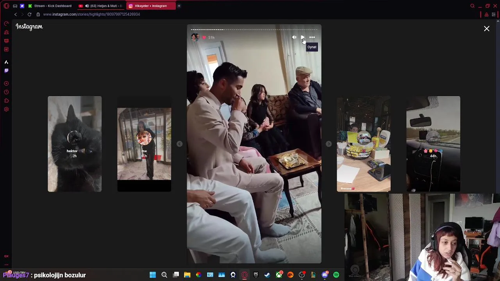500x281 pixels.
Task: Open the Player icon in sidebar
Action: click(6, 84)
